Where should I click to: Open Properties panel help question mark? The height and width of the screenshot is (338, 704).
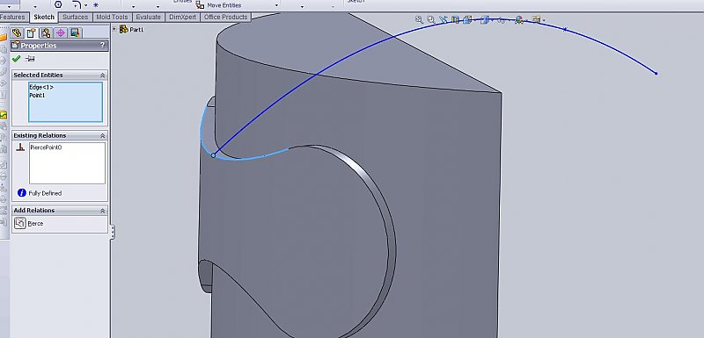coord(102,46)
